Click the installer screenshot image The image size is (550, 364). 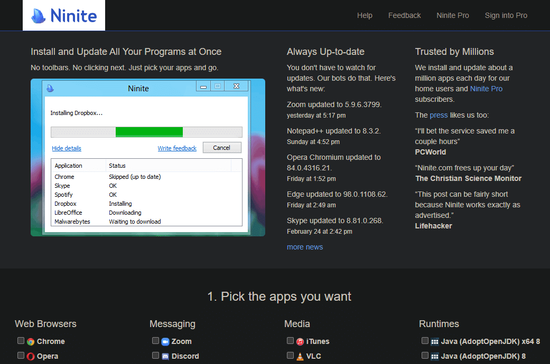[148, 157]
